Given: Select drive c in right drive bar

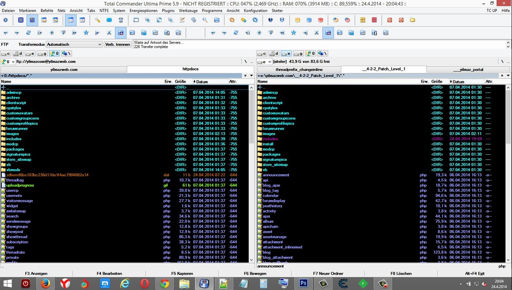Looking at the screenshot, I should 262,53.
